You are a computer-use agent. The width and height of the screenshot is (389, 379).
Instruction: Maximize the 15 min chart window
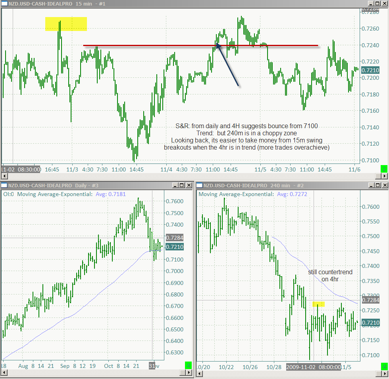click(x=377, y=4)
